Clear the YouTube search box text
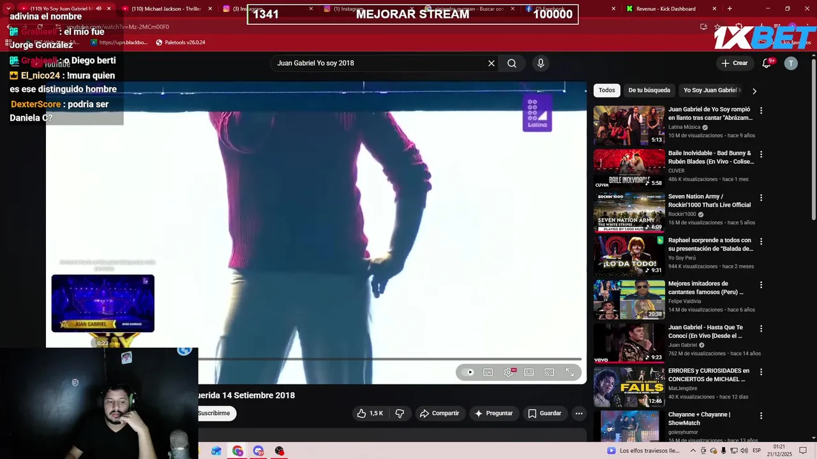The image size is (817, 459). click(x=491, y=63)
